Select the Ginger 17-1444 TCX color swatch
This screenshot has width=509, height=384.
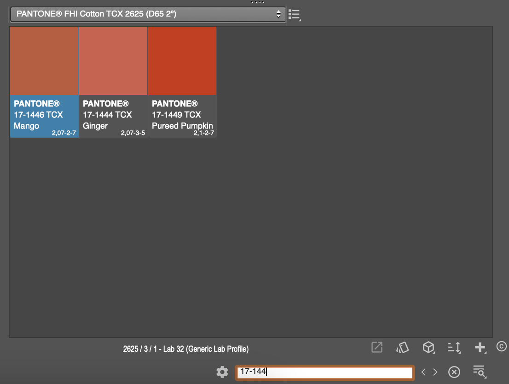[x=113, y=61]
